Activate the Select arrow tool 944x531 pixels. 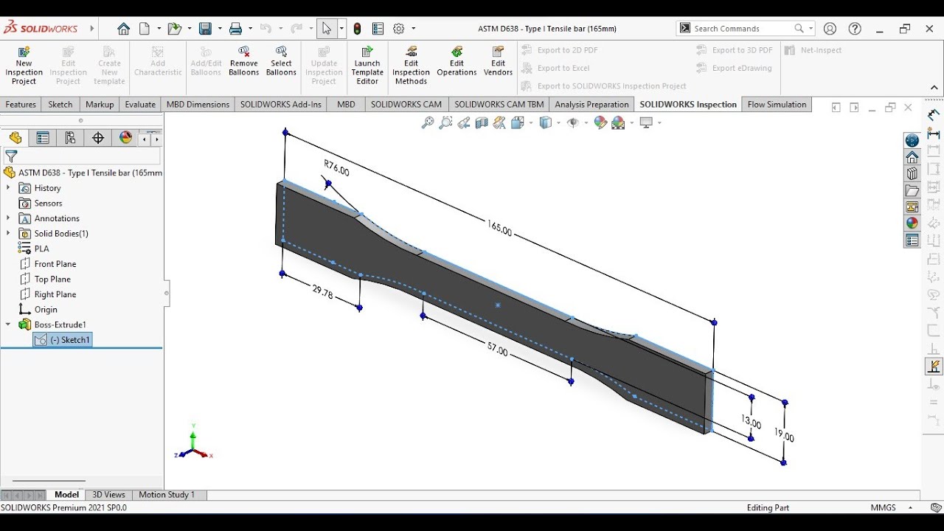click(x=326, y=29)
